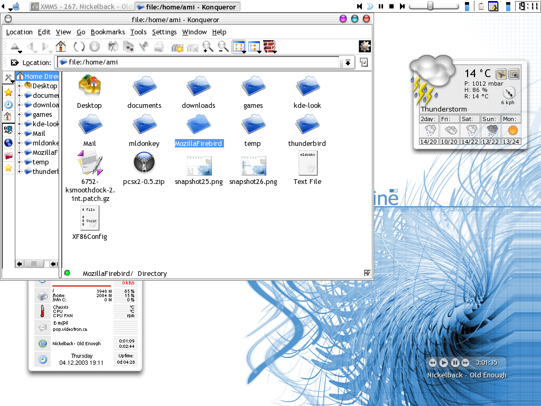Screen dimensions: 541x406
Task: Select the MozillaFirebird folder
Action: pos(199,131)
